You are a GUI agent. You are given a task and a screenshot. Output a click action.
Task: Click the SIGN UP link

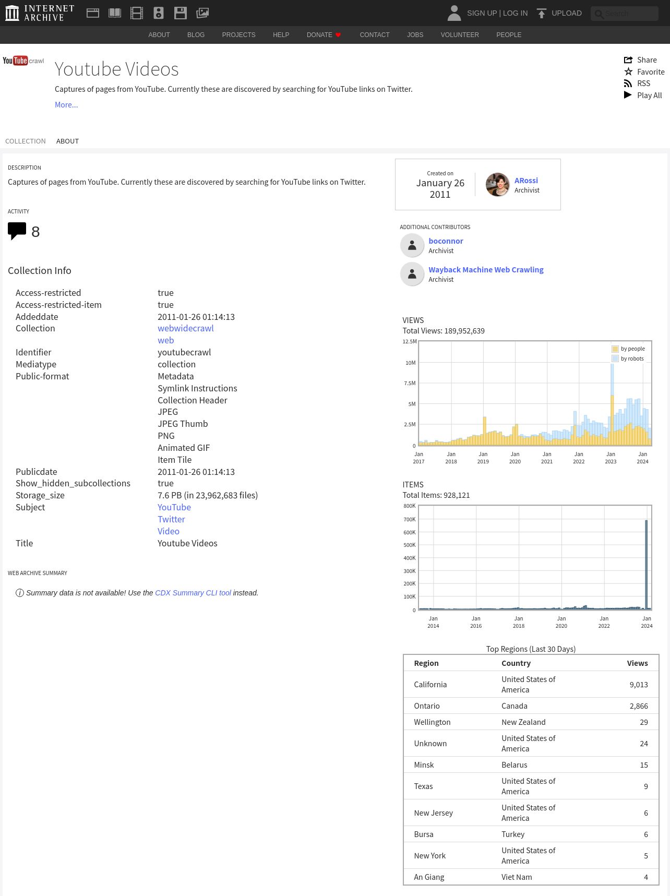[x=482, y=13]
